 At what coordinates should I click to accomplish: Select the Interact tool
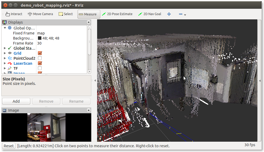pyautogui.click(x=14, y=14)
